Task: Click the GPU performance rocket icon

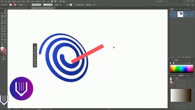Action: [x=60, y=1]
